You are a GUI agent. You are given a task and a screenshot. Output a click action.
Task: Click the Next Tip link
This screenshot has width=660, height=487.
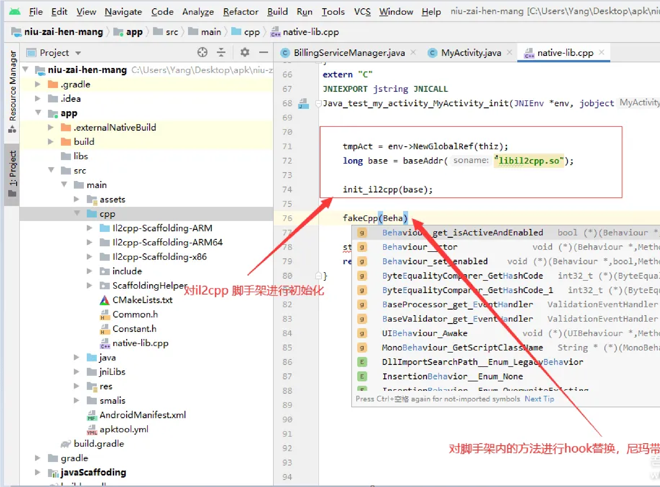tap(539, 399)
